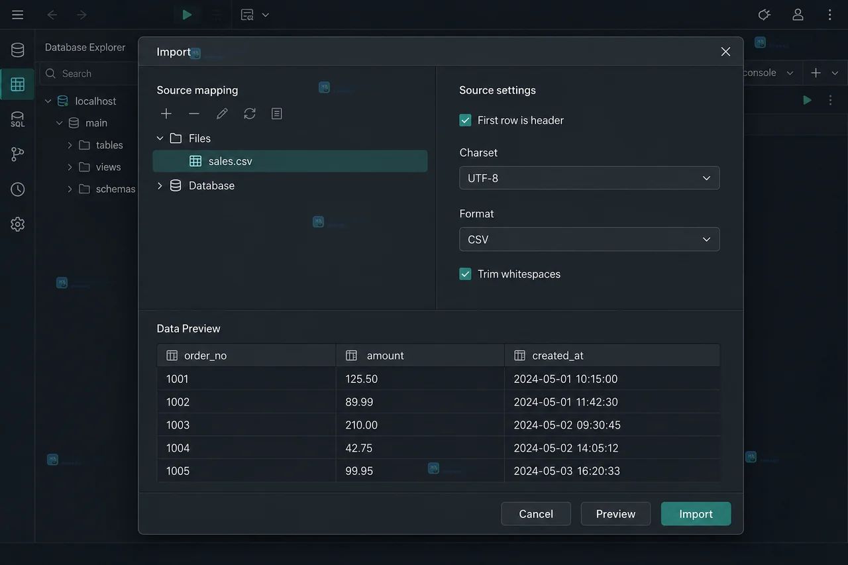Select the localhost connection in Database Explorer
Screen dimensions: 848x565
coord(95,101)
